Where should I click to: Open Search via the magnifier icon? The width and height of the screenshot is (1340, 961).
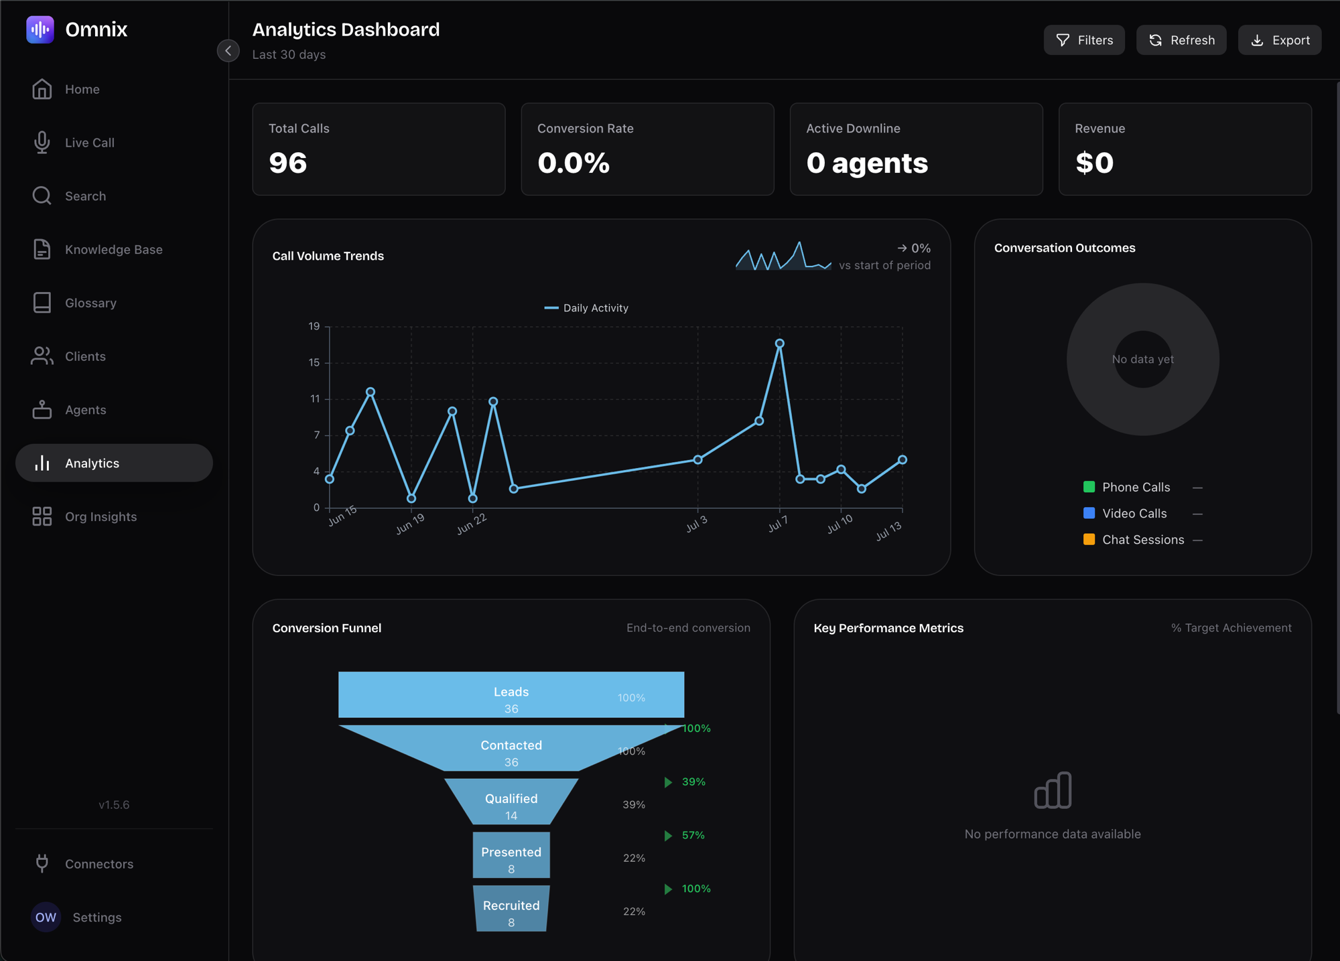tap(42, 196)
